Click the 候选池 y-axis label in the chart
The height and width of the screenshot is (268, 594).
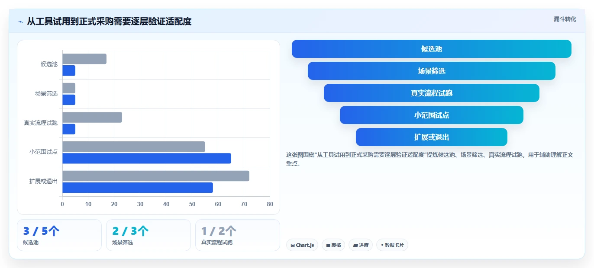49,64
